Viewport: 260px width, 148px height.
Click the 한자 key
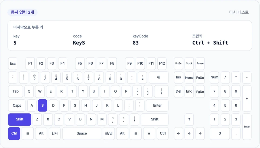(55, 133)
